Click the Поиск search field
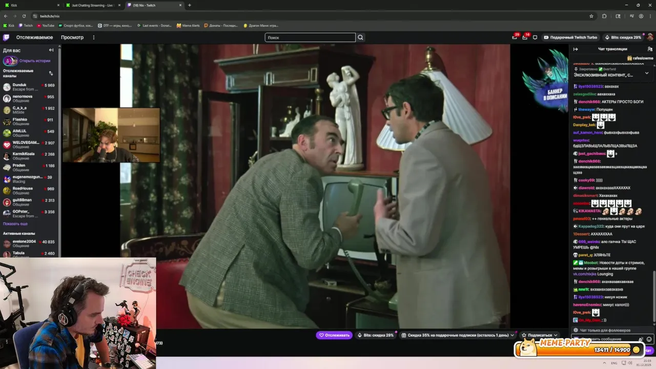 tap(310, 37)
